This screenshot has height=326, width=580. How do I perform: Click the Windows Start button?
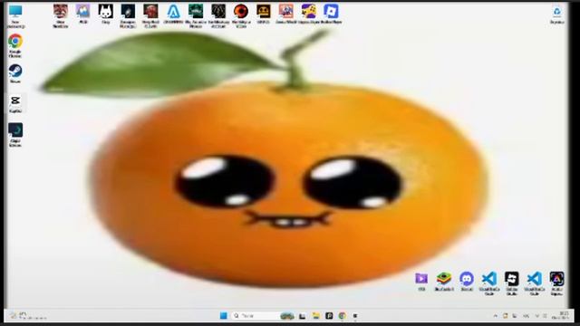point(224,316)
